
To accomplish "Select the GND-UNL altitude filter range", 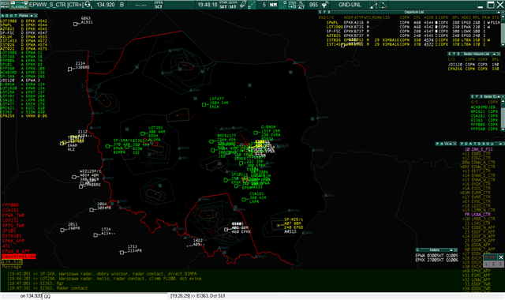I will (x=350, y=5).
